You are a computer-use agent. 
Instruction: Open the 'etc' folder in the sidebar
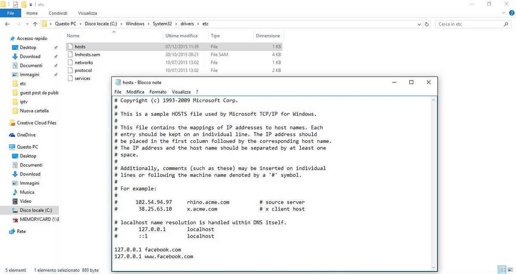pyautogui.click(x=23, y=84)
